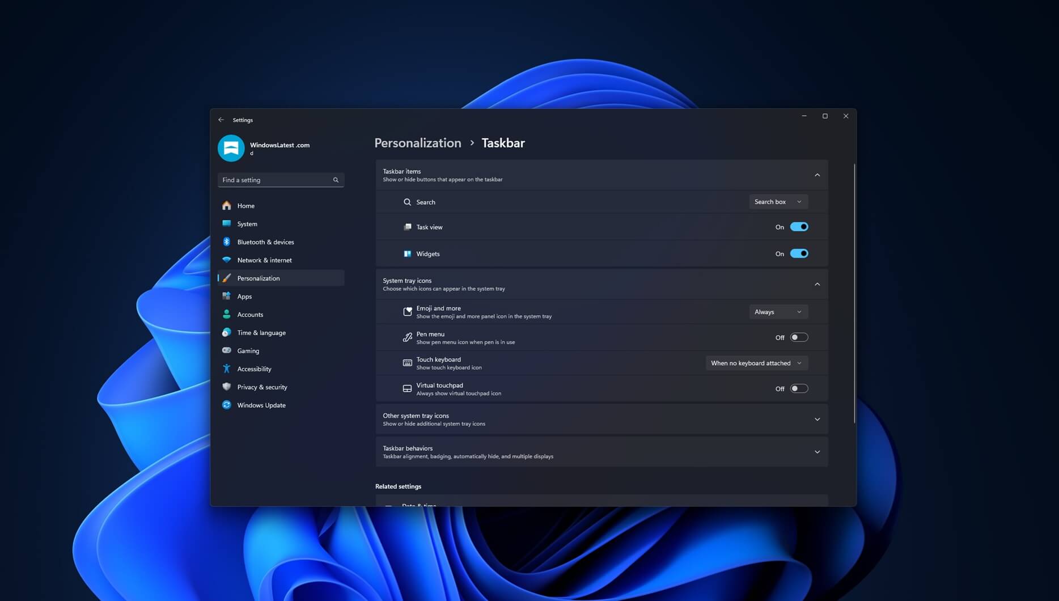Open Network & internet settings
Screen dimensions: 1059x601
click(x=264, y=260)
